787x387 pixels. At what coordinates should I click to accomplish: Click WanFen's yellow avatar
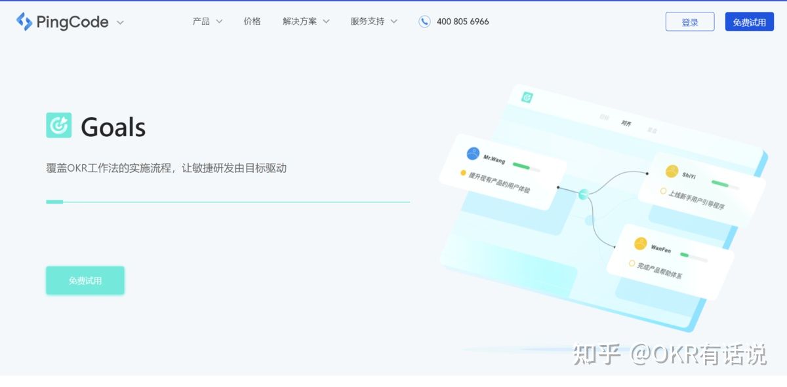tap(640, 244)
